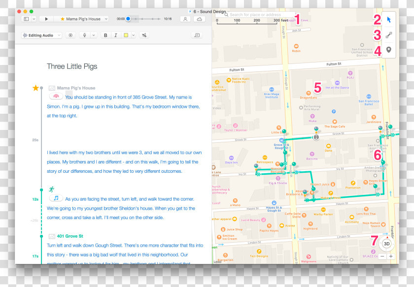The height and width of the screenshot is (287, 414).
Task: Toggle italic formatting
Action: tap(116, 35)
